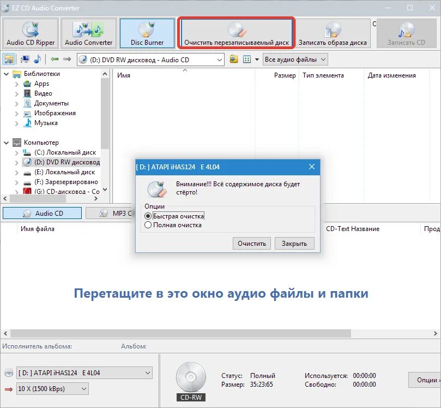Go back with green left arrow
Viewport: 441px width, 408px height.
(x=55, y=59)
